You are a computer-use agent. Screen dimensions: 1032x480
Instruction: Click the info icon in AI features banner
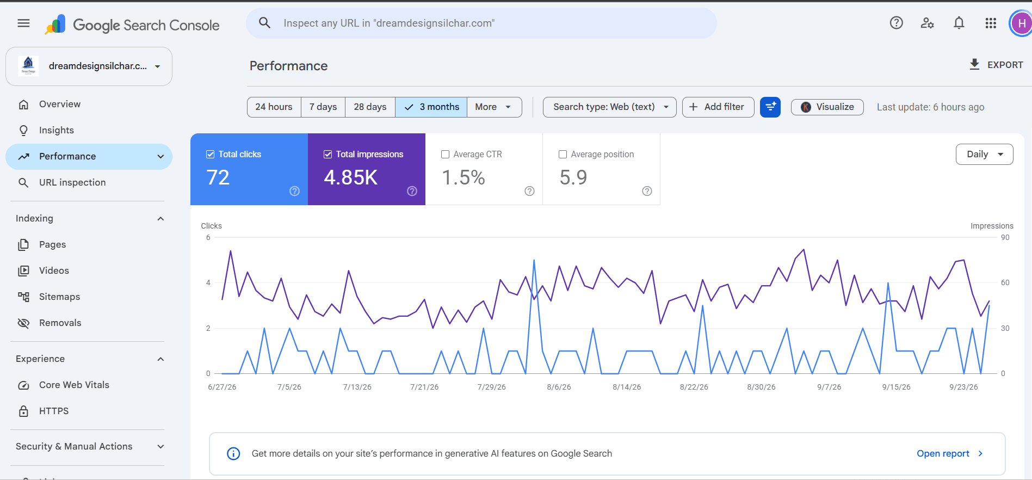click(233, 454)
